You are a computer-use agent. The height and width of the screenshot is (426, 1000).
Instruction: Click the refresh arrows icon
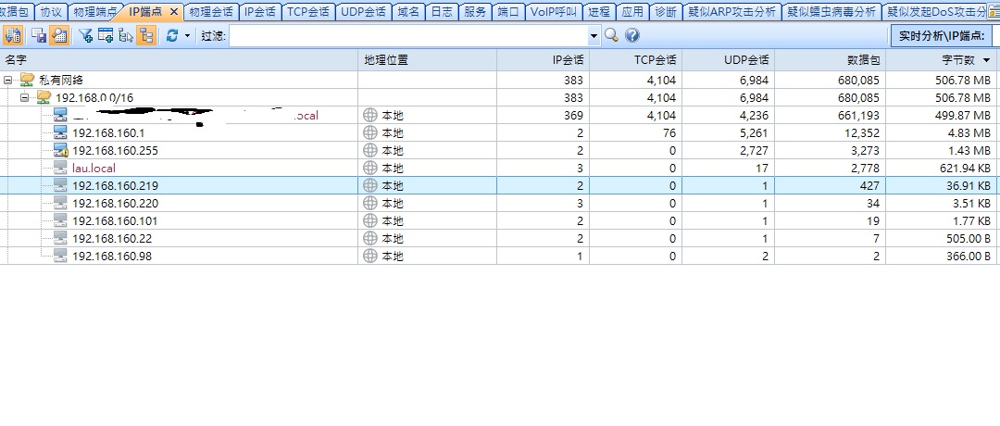(x=171, y=36)
